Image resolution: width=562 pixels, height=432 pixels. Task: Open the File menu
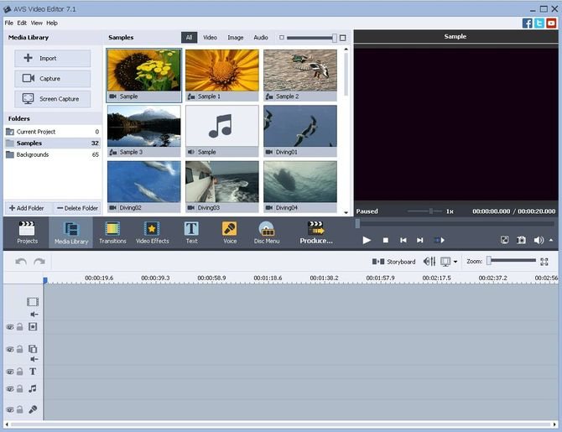coord(9,23)
